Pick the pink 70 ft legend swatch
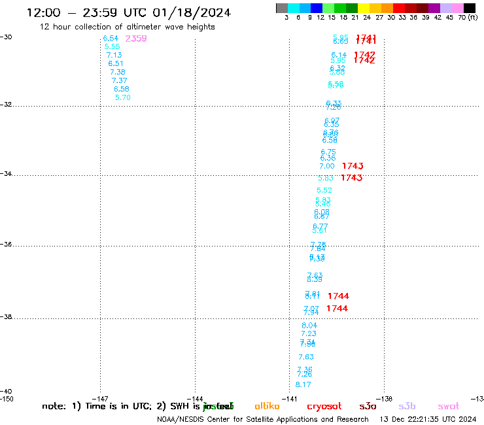This screenshot has width=484, height=425. tap(458, 8)
